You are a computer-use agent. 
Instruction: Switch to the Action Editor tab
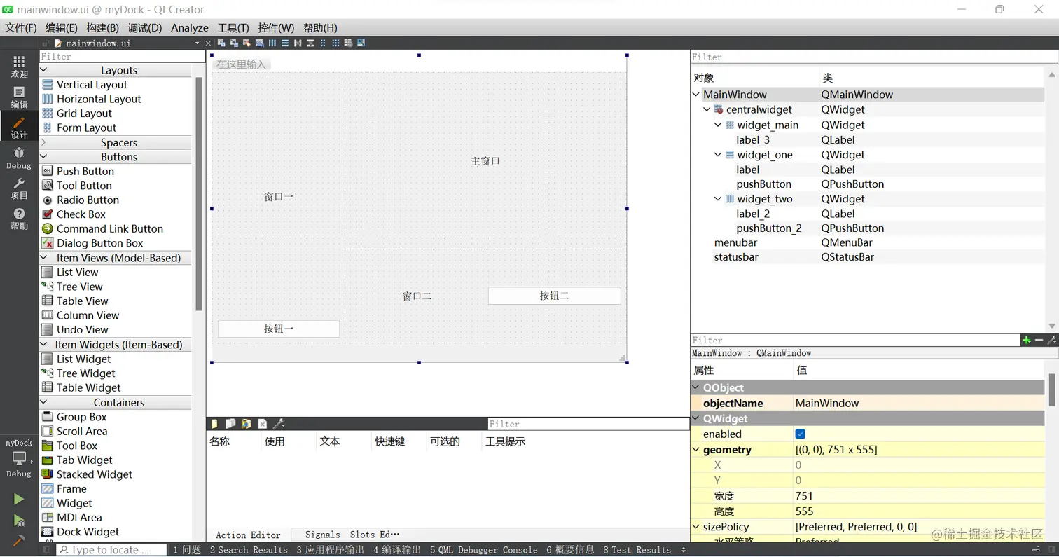[248, 535]
